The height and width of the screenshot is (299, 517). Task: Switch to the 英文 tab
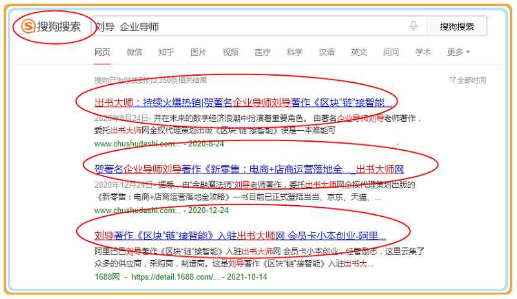tap(359, 52)
